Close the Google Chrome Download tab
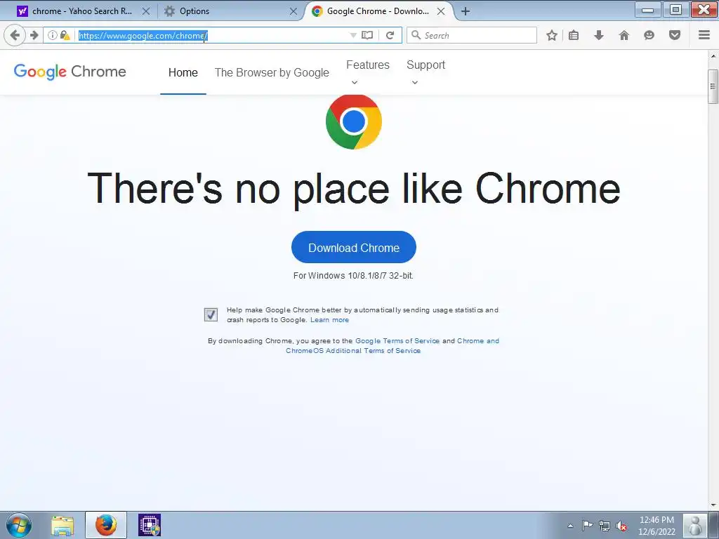The image size is (719, 539). point(441,11)
